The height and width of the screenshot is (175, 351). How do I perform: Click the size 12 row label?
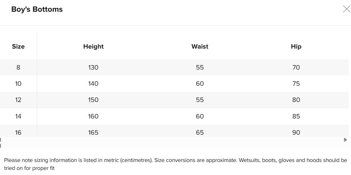point(18,100)
